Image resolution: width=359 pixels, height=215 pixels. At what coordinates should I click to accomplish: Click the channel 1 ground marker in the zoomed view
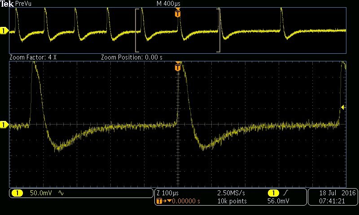click(x=4, y=125)
